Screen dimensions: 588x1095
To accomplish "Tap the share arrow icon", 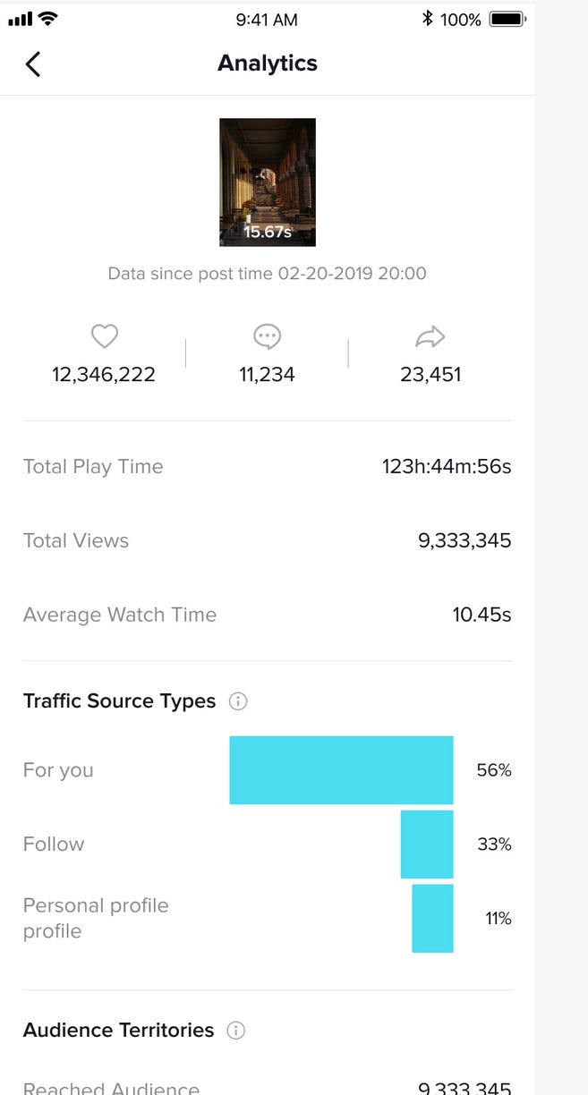I will tap(430, 336).
